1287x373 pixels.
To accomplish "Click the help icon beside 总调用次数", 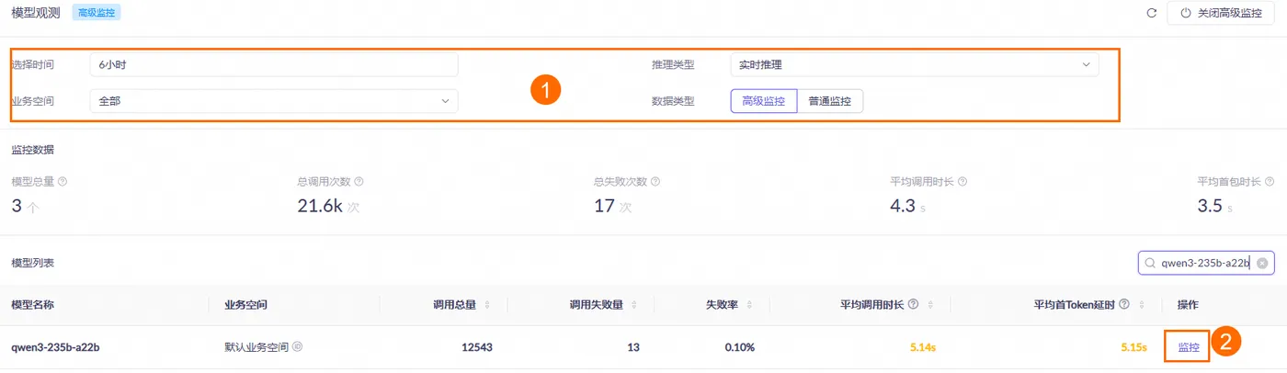I will [x=359, y=182].
